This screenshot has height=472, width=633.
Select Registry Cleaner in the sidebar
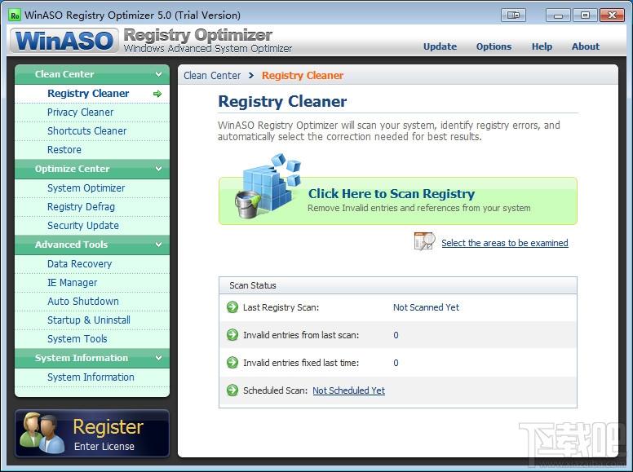click(92, 94)
